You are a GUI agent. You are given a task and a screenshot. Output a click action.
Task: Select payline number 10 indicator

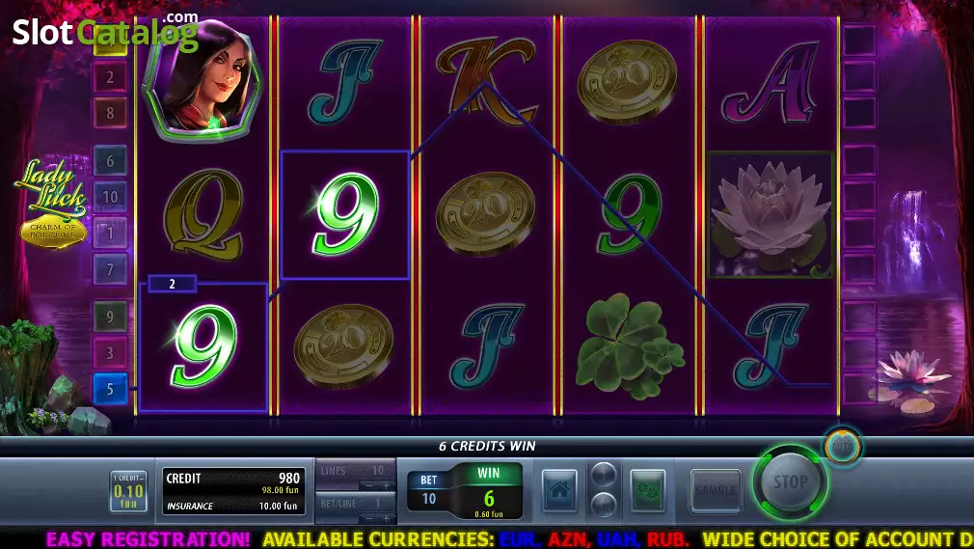110,197
